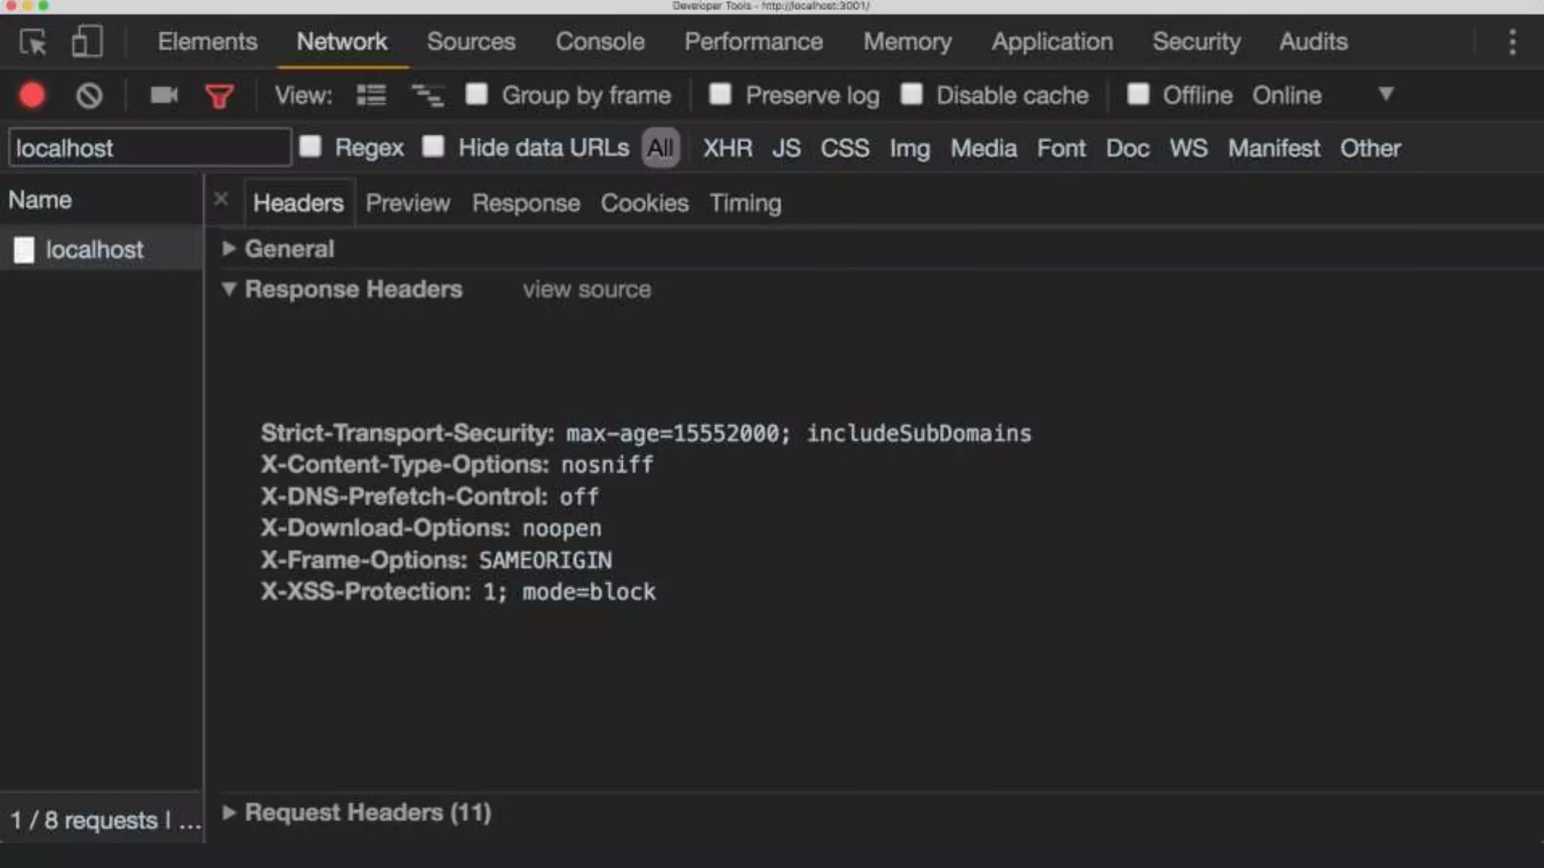The width and height of the screenshot is (1544, 868).
Task: Click the localhost filter text field
Action: click(149, 148)
